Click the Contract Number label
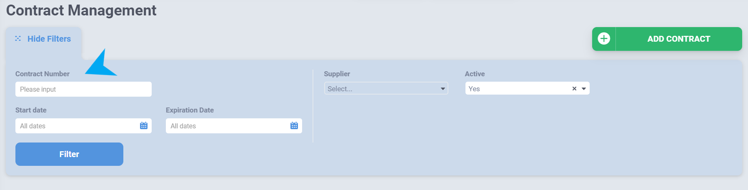This screenshot has height=190, width=748. tap(43, 74)
